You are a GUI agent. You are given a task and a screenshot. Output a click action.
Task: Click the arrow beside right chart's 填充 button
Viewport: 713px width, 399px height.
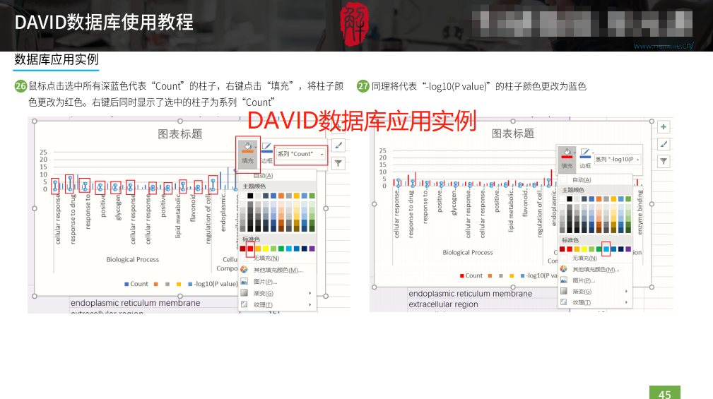click(x=574, y=153)
